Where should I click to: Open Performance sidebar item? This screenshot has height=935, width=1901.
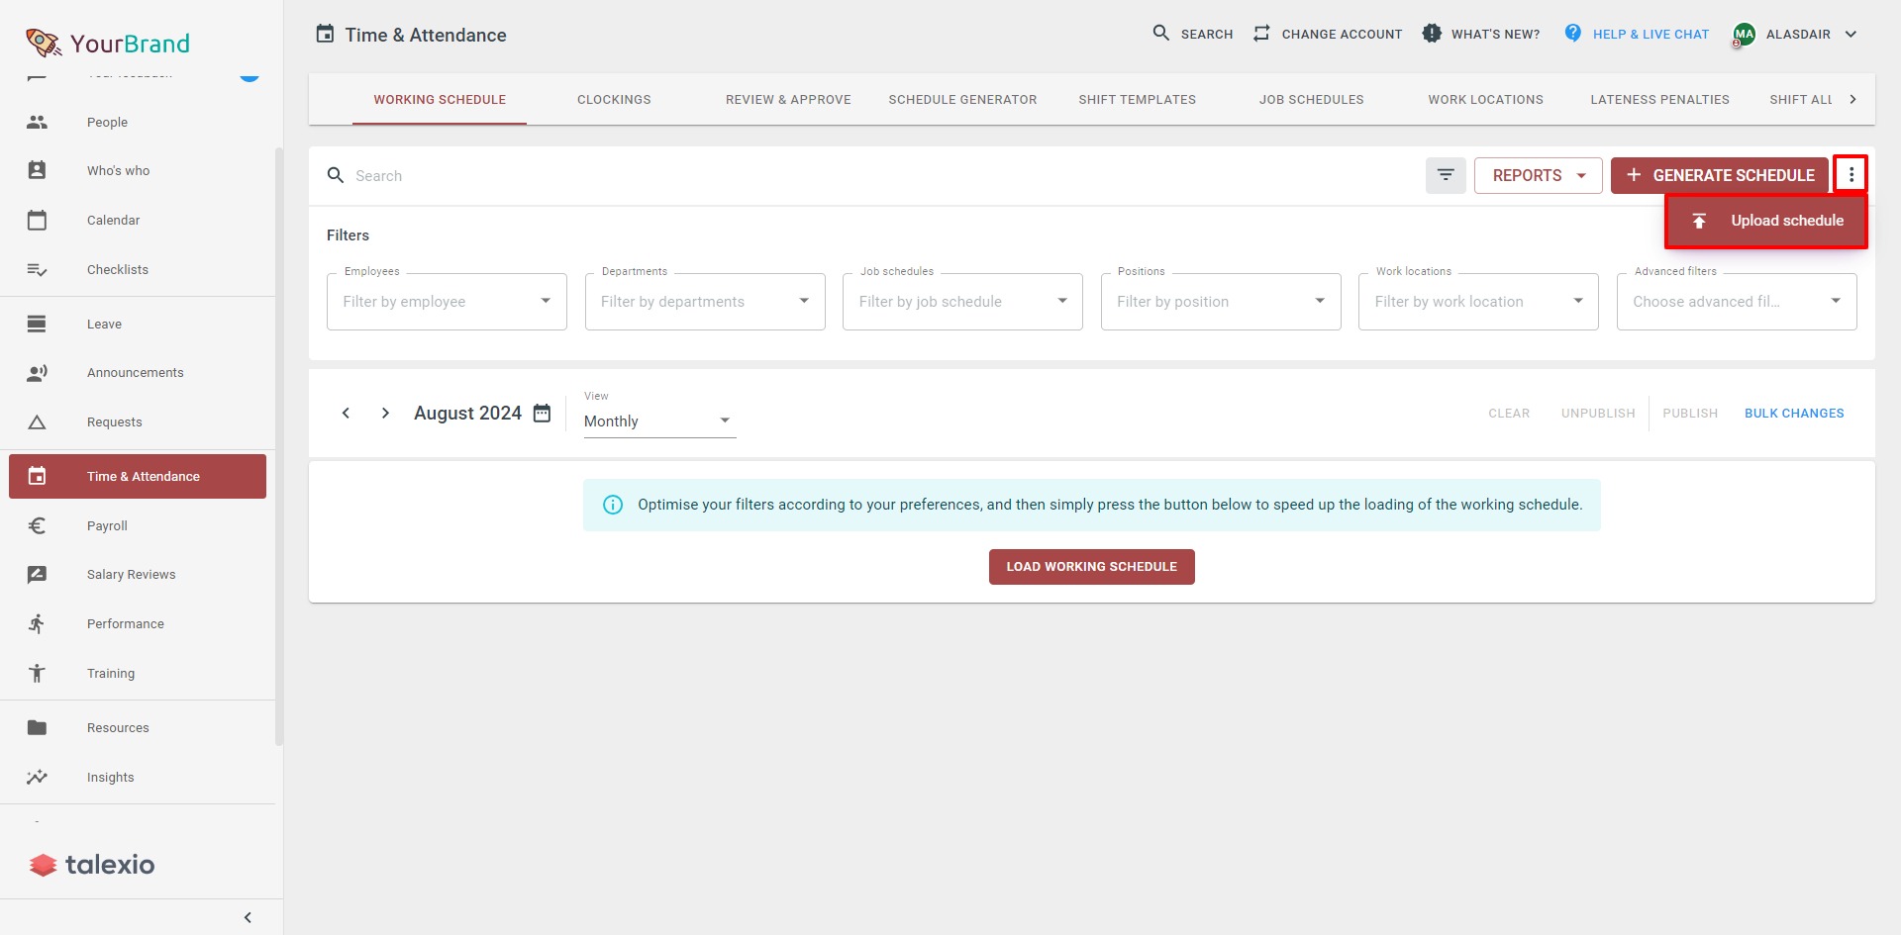click(138, 623)
